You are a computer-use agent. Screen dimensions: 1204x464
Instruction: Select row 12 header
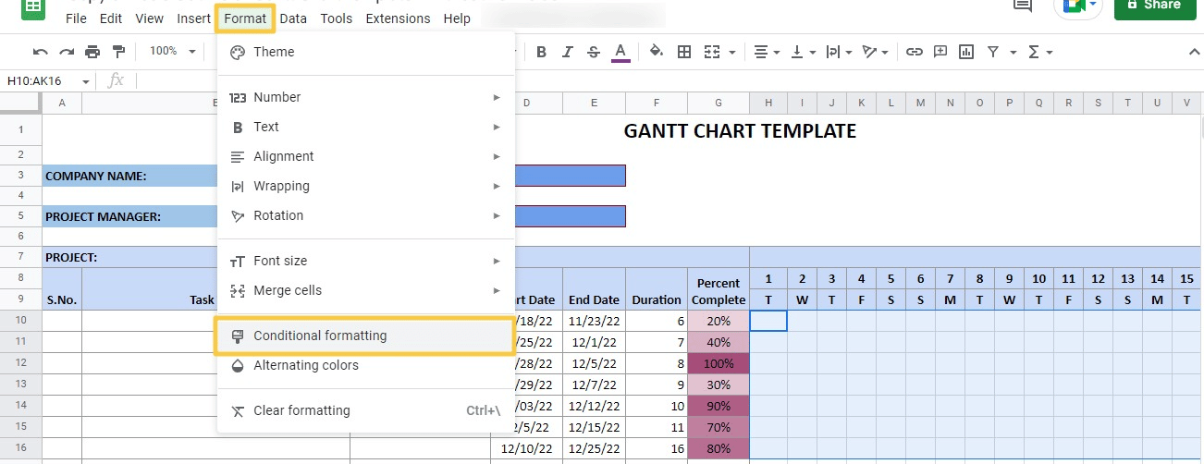20,363
